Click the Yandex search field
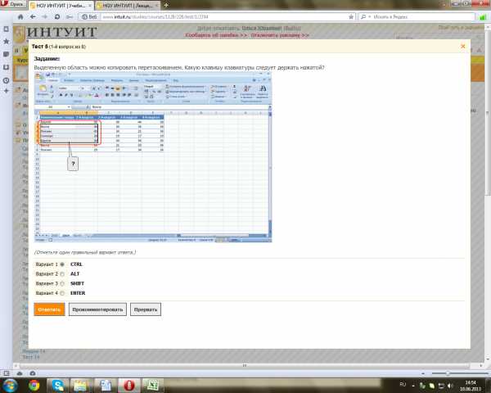 pyautogui.click(x=423, y=17)
